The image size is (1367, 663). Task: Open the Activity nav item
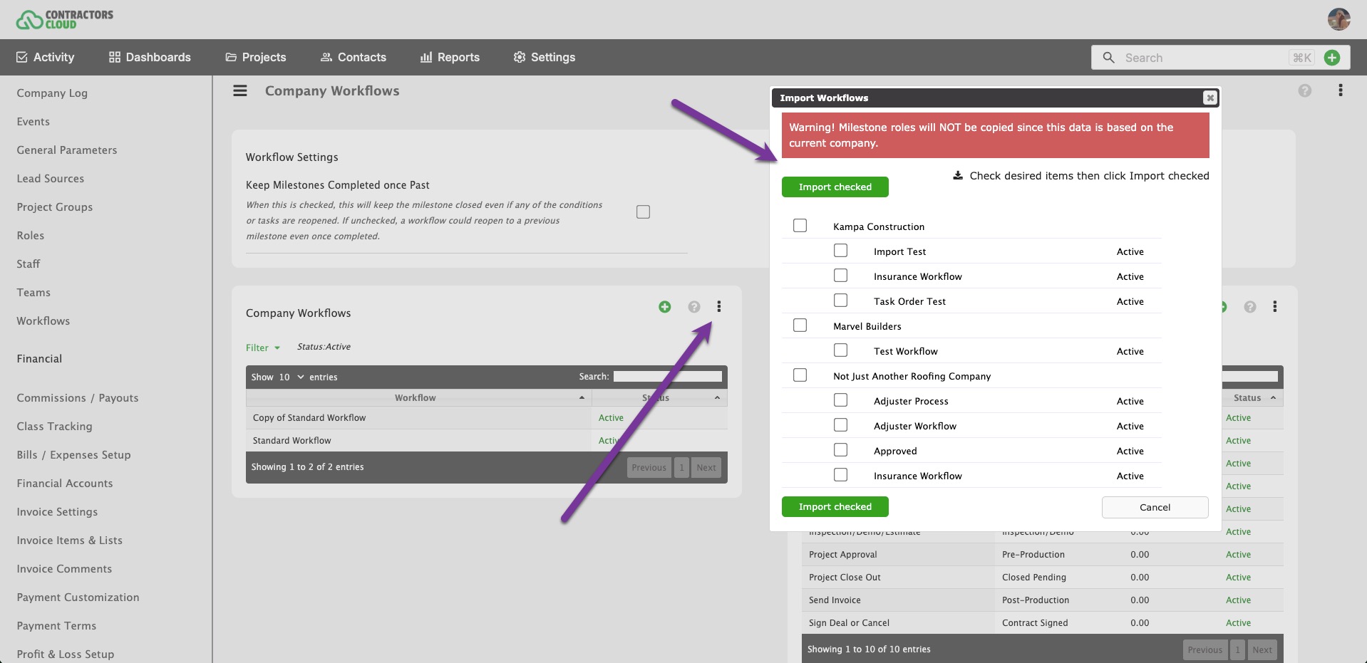(x=45, y=57)
